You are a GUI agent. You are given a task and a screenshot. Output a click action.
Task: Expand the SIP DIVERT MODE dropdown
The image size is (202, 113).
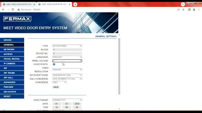click(x=67, y=75)
